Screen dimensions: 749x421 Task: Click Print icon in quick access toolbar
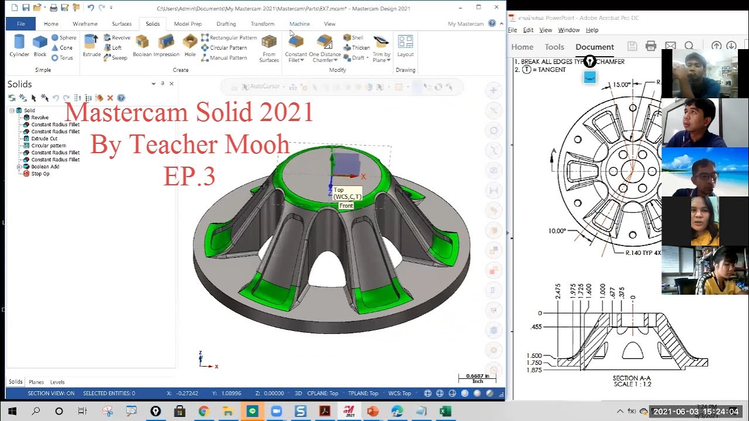(x=54, y=8)
